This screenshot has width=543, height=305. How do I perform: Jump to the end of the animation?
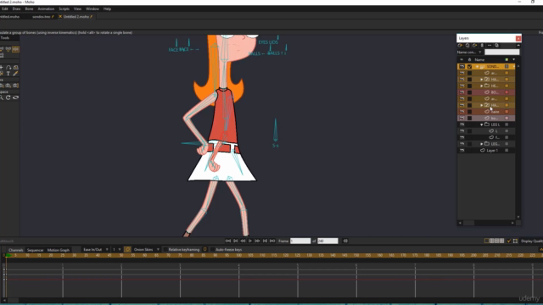pyautogui.click(x=272, y=241)
